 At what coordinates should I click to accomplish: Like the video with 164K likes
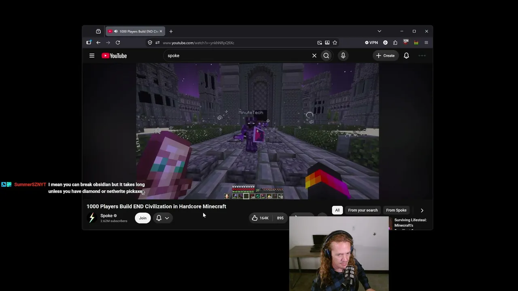(259, 218)
